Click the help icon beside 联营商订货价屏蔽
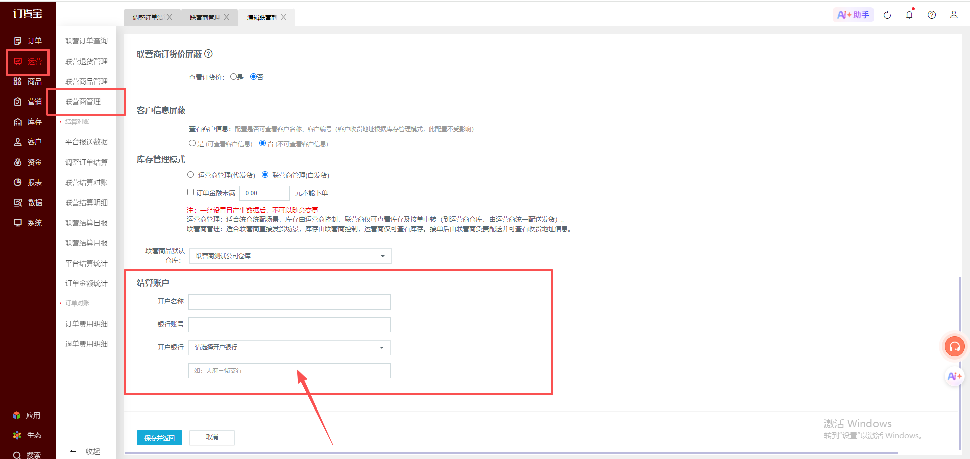This screenshot has width=970, height=459. [x=208, y=54]
